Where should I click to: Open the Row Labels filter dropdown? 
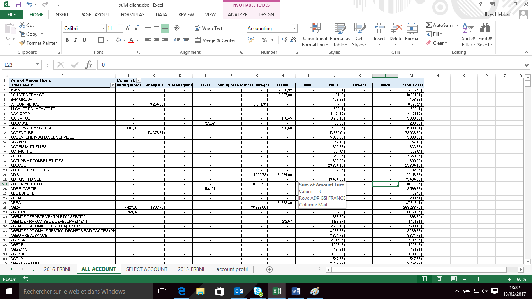(113, 85)
